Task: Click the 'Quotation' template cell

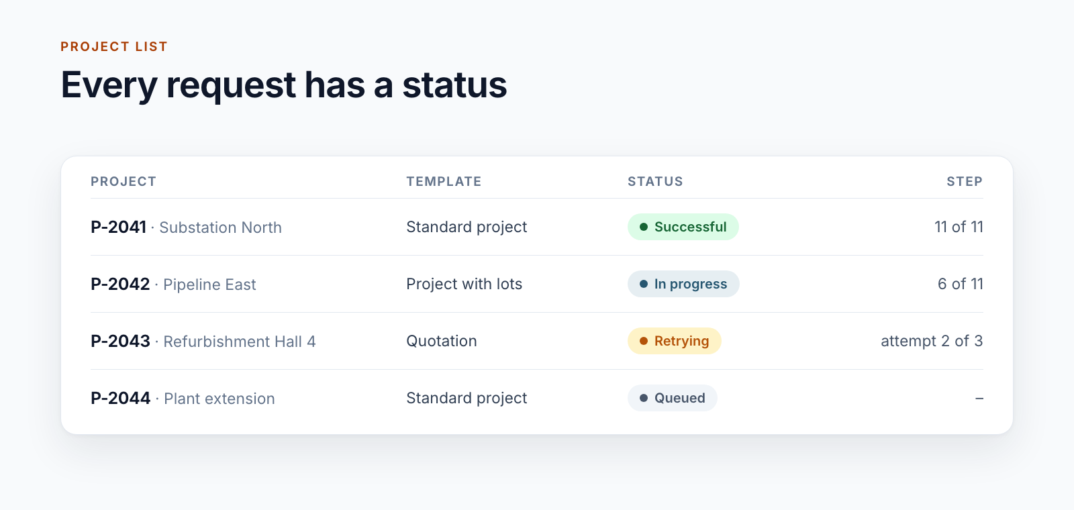Action: [x=442, y=341]
